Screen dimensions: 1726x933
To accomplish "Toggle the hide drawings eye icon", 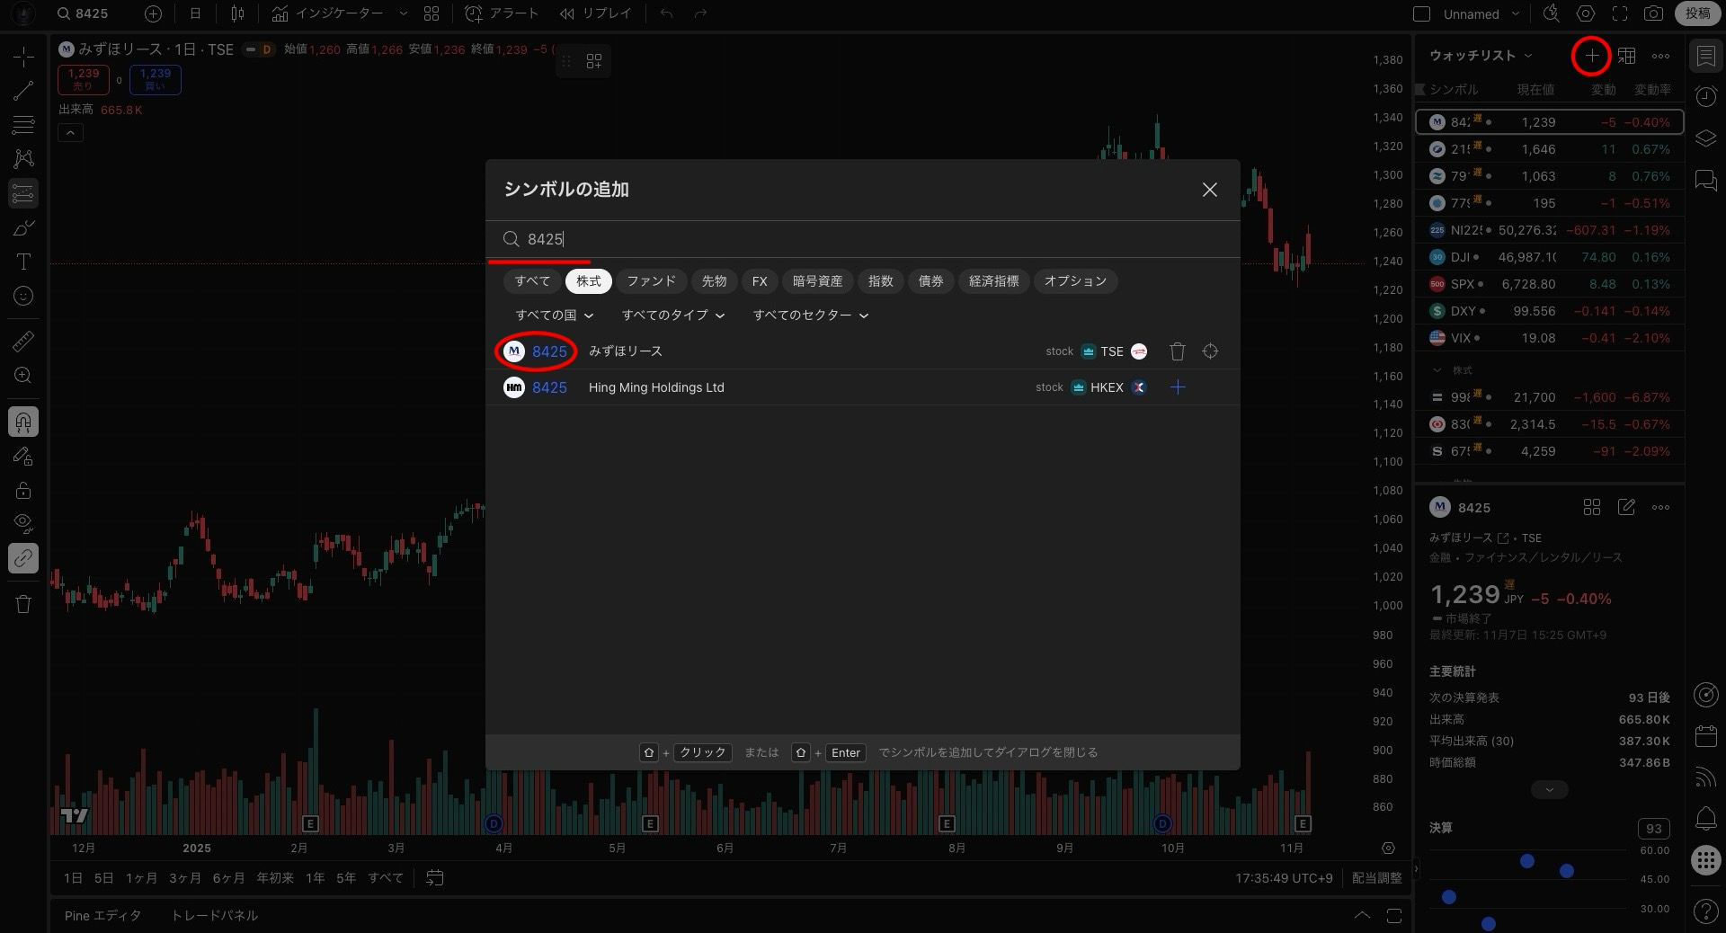I will click(23, 523).
